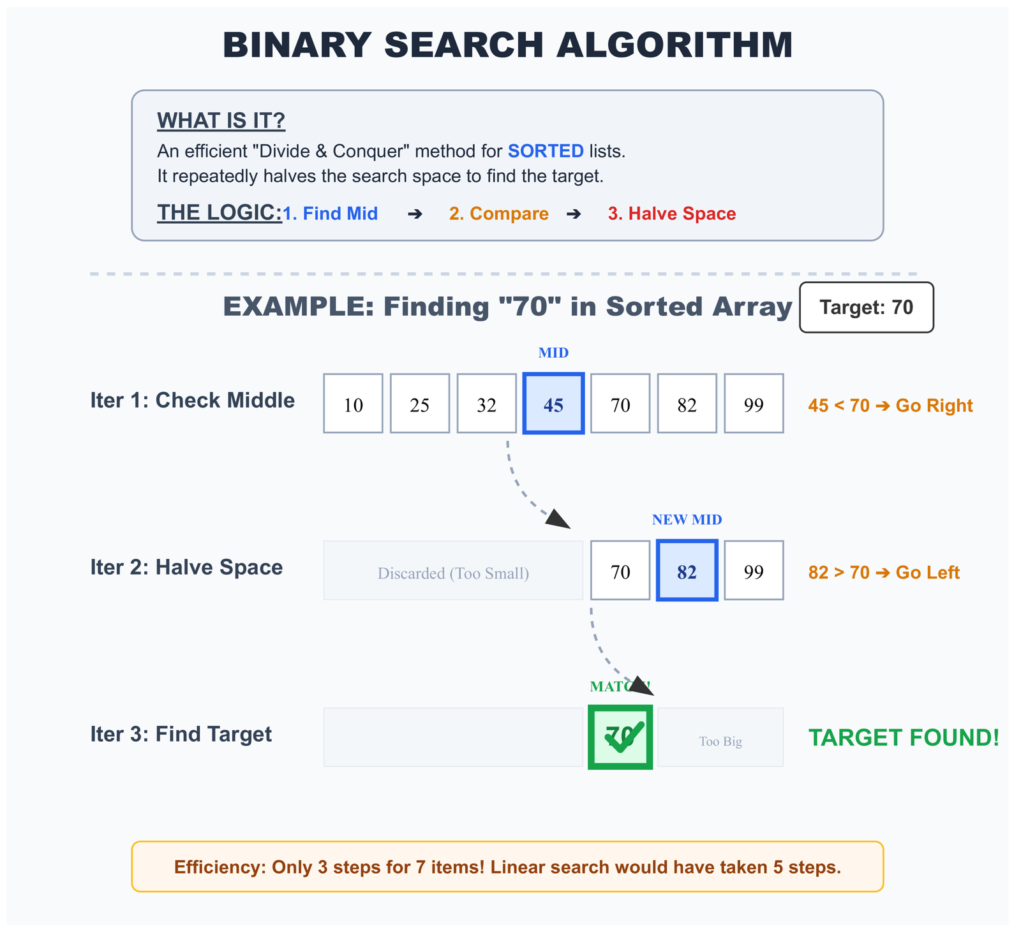Viewport: 1021px width, 933px height.
Task: Click the blue "SORTED" word
Action: click(546, 151)
